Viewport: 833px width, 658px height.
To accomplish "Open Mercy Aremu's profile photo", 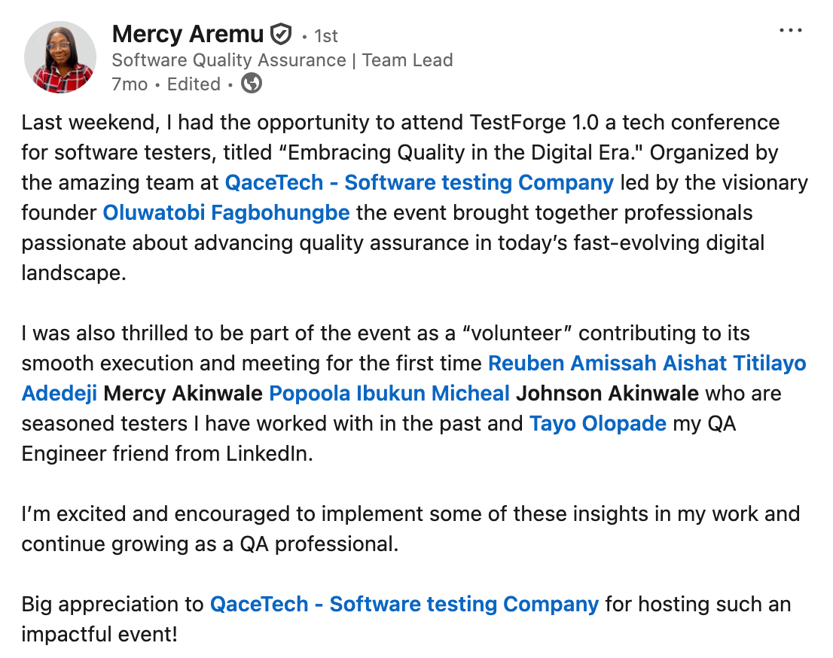I will pos(59,56).
